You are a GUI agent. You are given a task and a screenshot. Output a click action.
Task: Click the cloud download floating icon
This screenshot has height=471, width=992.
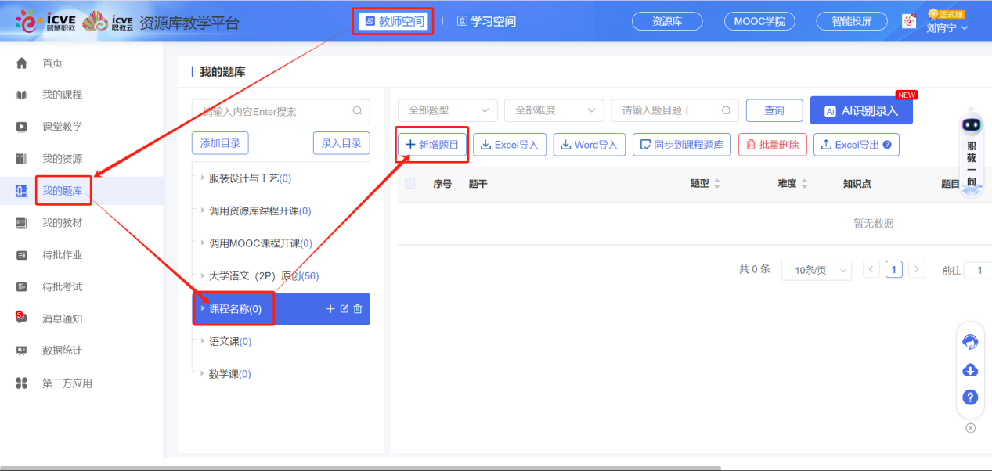tap(970, 370)
